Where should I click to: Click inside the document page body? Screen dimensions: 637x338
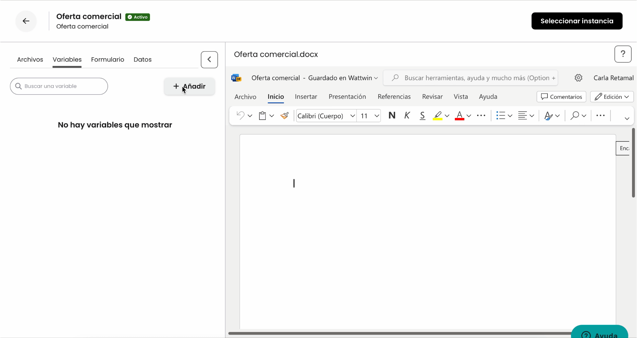(428, 232)
